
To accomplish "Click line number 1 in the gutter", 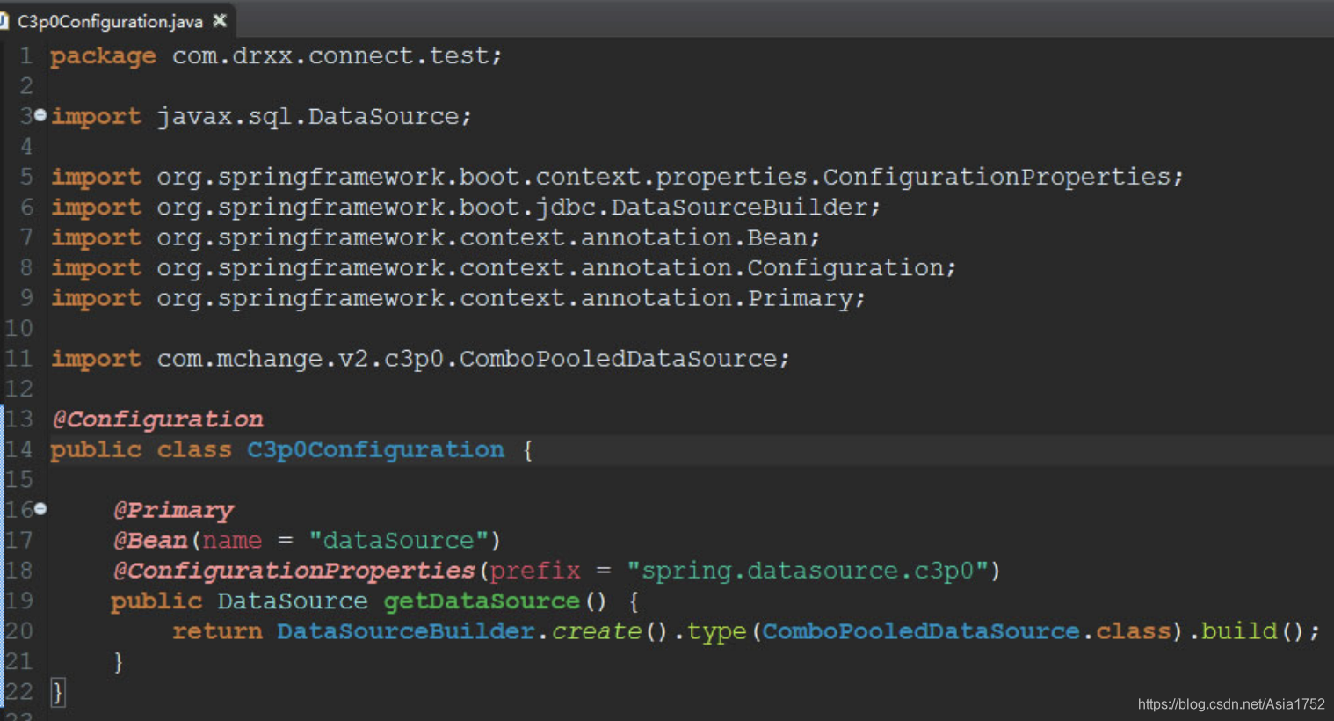I will tap(26, 56).
